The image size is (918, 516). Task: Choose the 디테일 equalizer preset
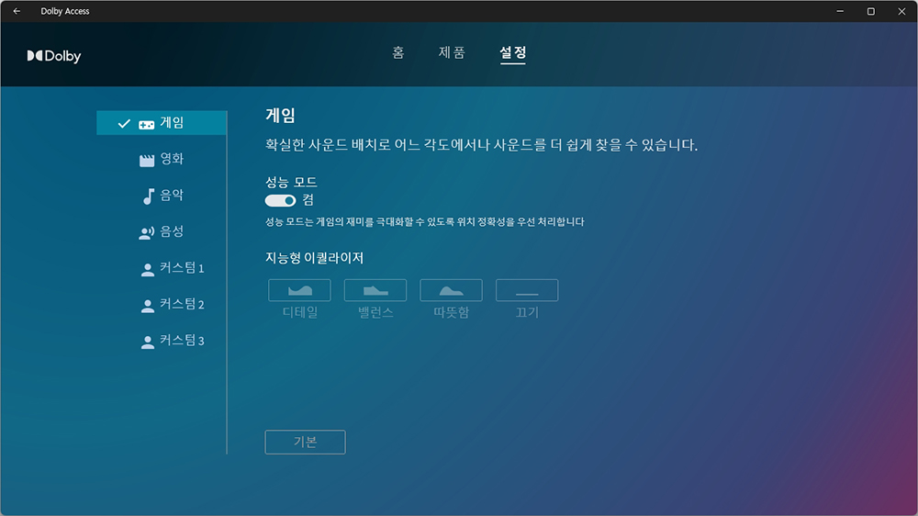300,290
